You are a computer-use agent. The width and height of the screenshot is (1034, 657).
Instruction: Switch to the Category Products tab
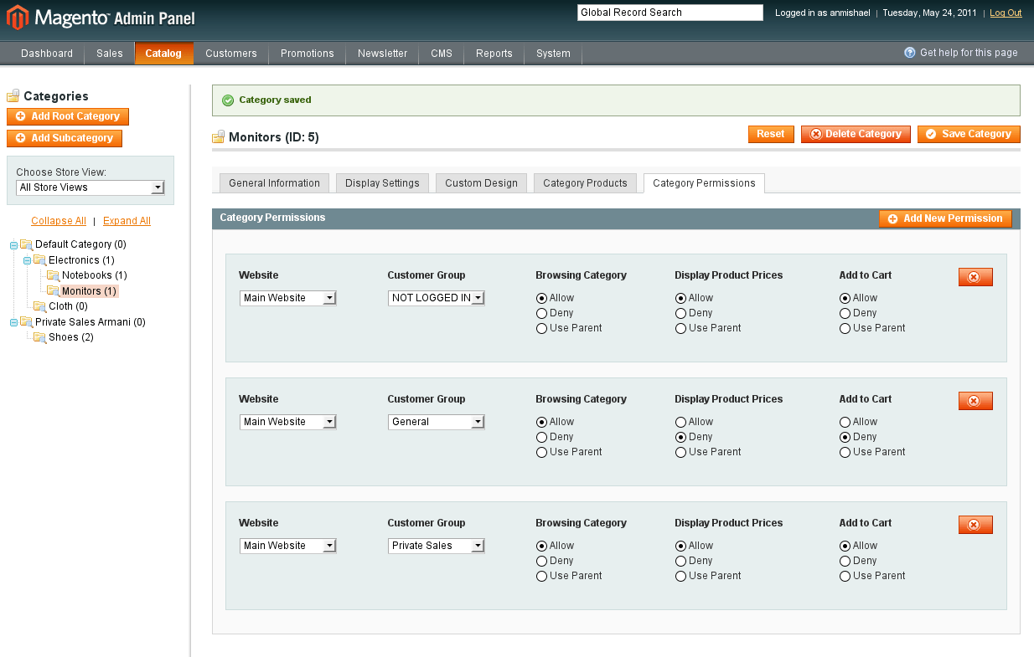(x=585, y=183)
